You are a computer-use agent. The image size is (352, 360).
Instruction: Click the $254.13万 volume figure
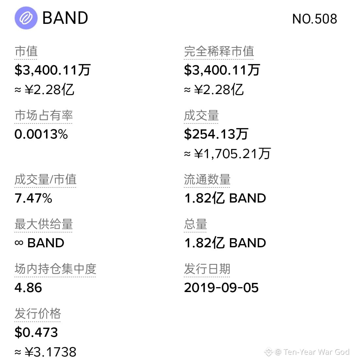216,134
